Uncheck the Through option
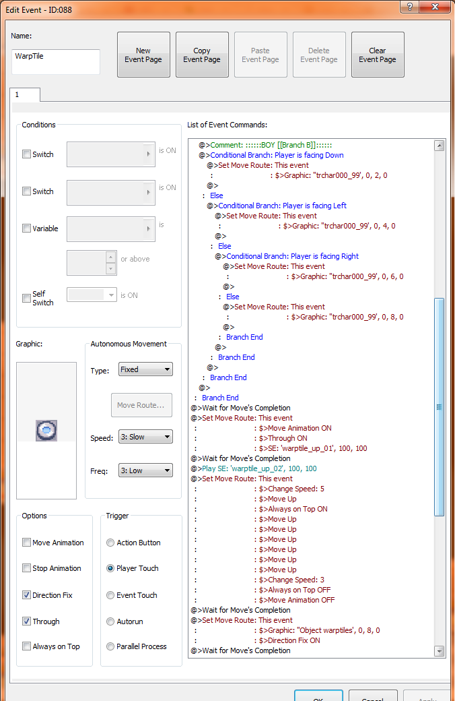Screen dimensions: 455x701 [27, 621]
